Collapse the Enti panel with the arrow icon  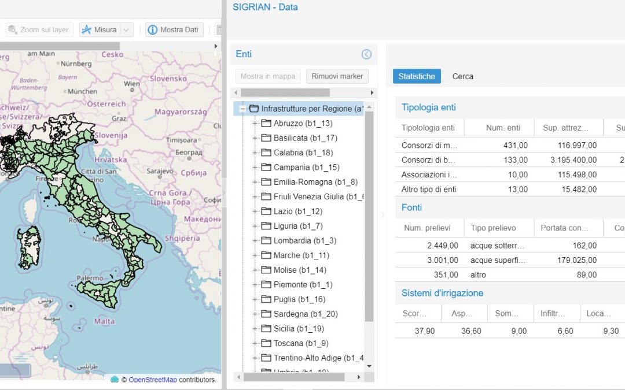[x=366, y=54]
